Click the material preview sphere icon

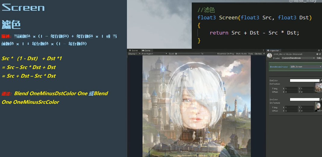(270, 56)
